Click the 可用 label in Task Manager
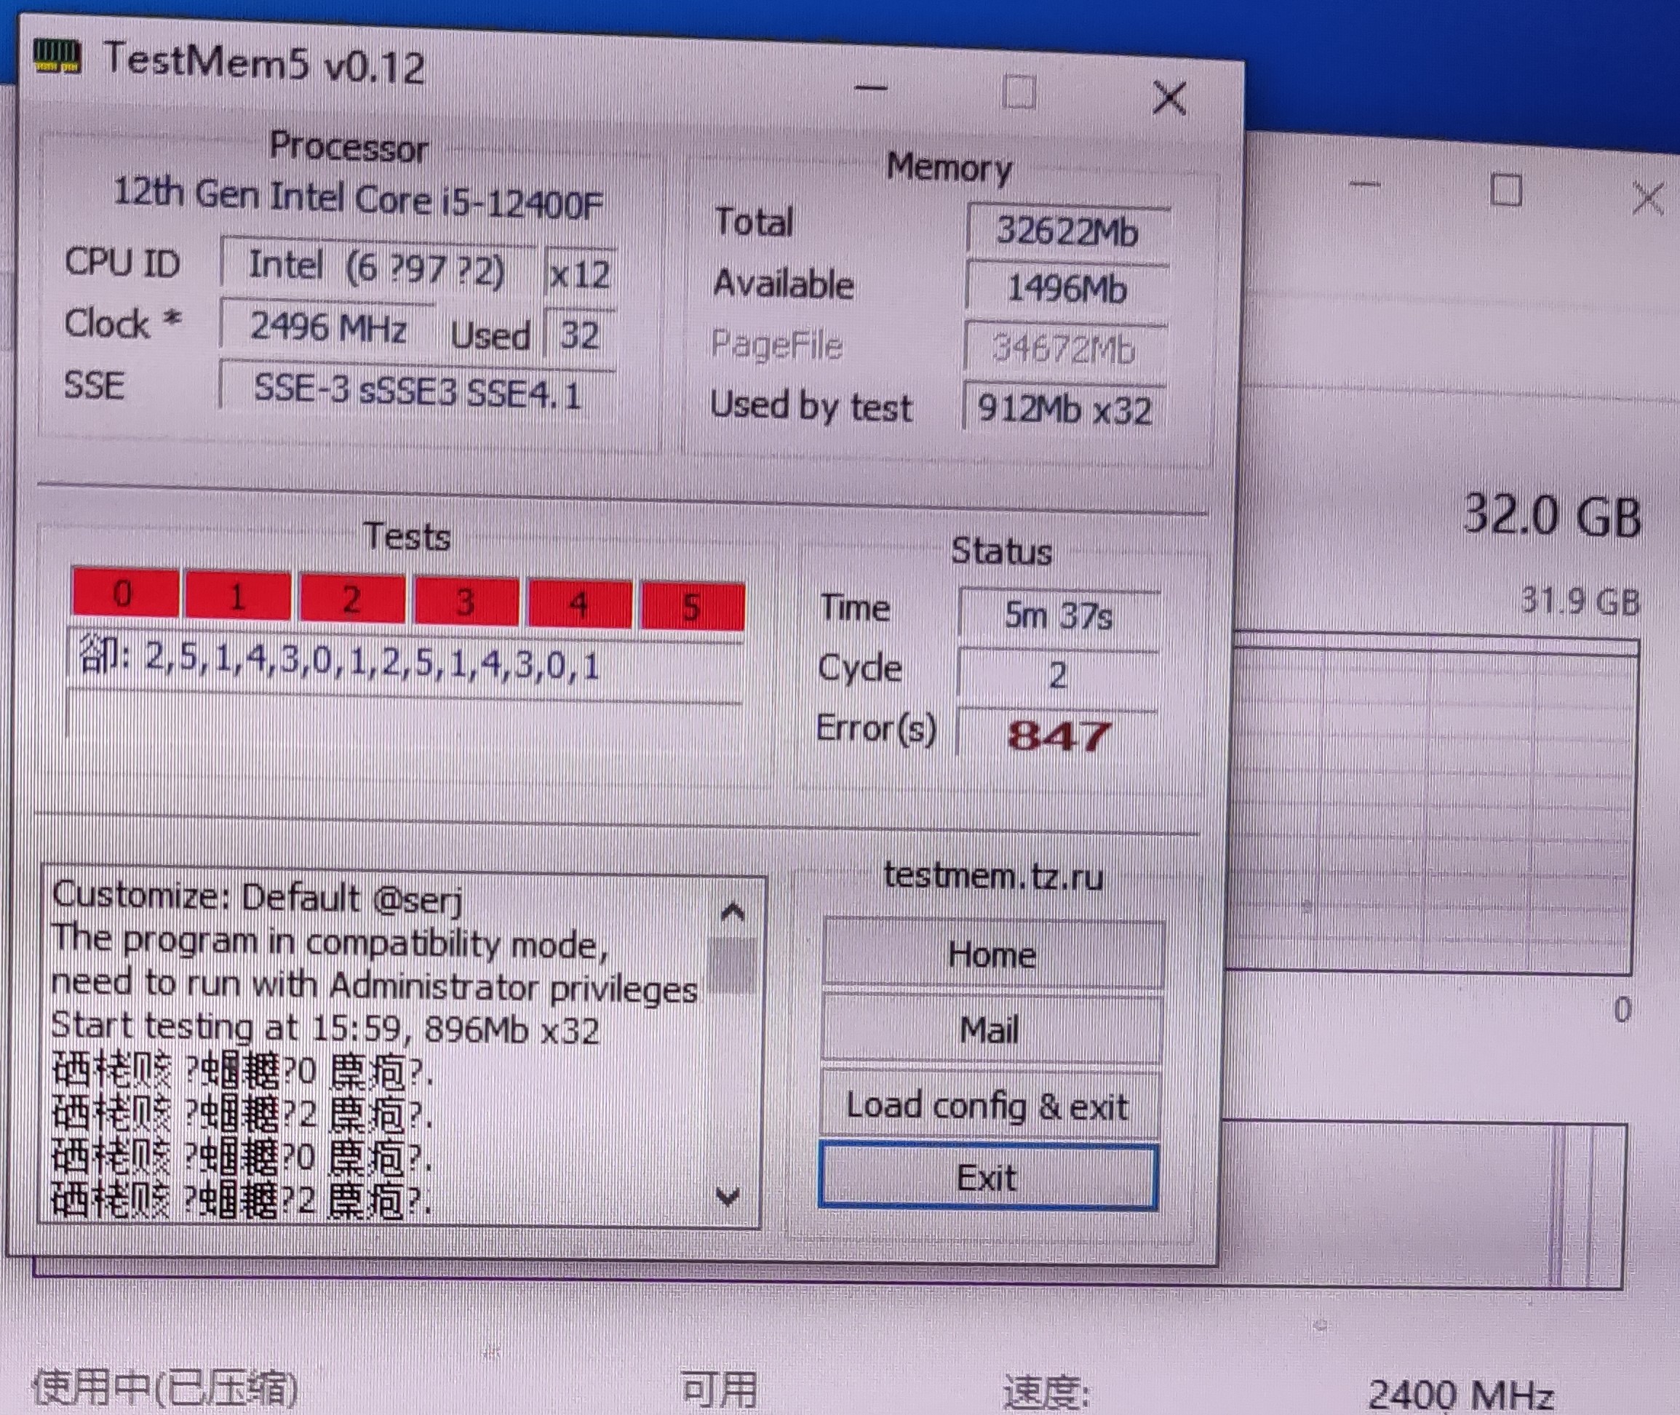This screenshot has width=1680, height=1415. [x=718, y=1389]
